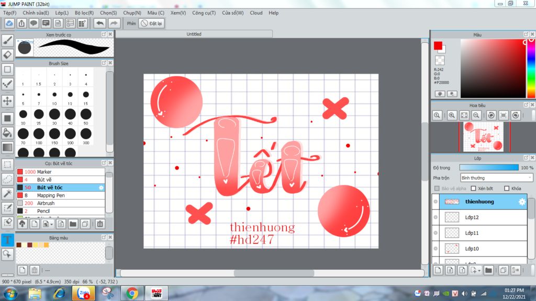Click the Đặt lại reset button
Screen dimensions: 536x301
click(152, 23)
